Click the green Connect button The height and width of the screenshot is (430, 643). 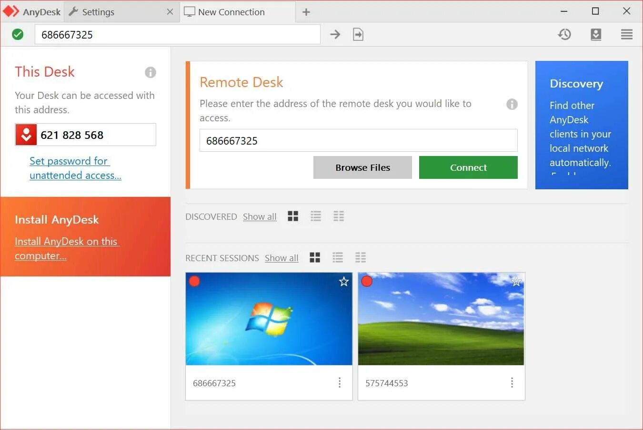point(468,167)
